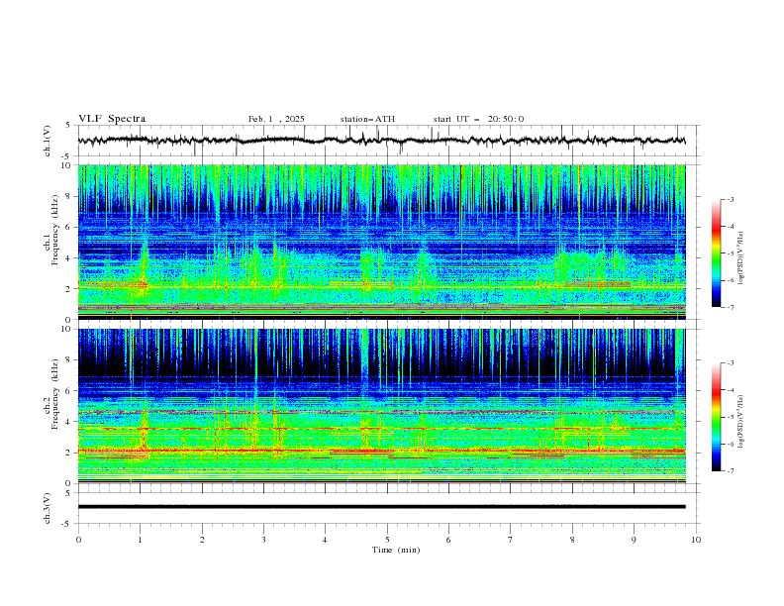This screenshot has height=606, width=784.
Task: Click the date text "Feb. 1 , 2025"
Action: tap(276, 119)
